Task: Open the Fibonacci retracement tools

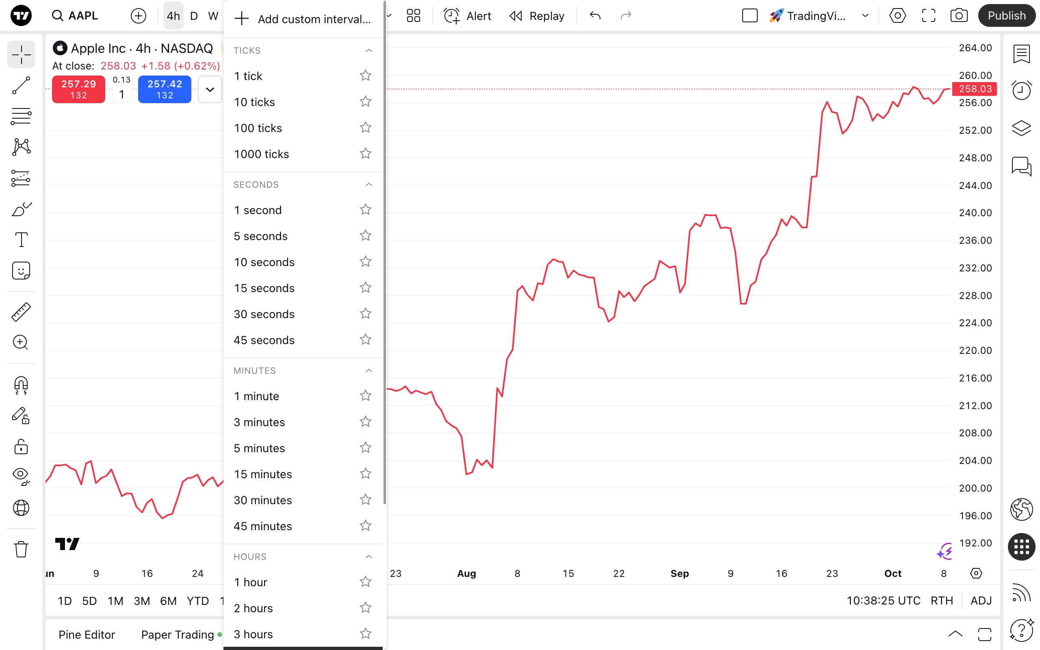Action: (x=21, y=116)
